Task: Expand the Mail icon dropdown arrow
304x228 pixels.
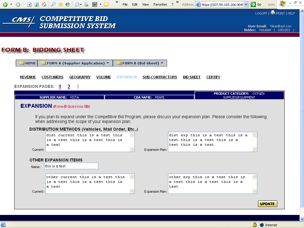Action: [x=81, y=4]
